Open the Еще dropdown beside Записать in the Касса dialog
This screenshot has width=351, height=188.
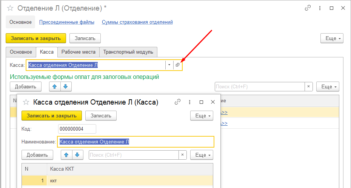click(202, 116)
